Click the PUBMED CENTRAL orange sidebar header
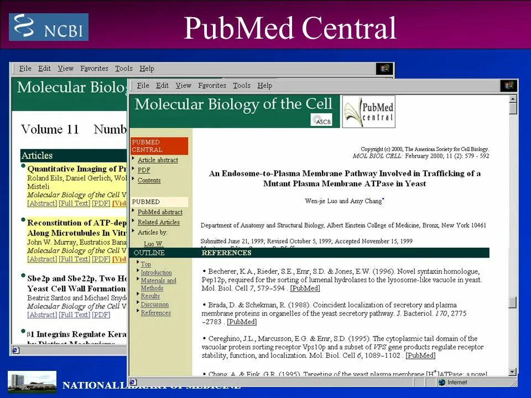 pyautogui.click(x=159, y=146)
